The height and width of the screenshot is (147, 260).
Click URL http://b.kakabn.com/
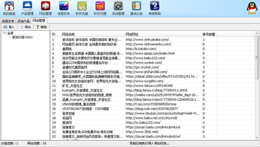[x=141, y=49]
